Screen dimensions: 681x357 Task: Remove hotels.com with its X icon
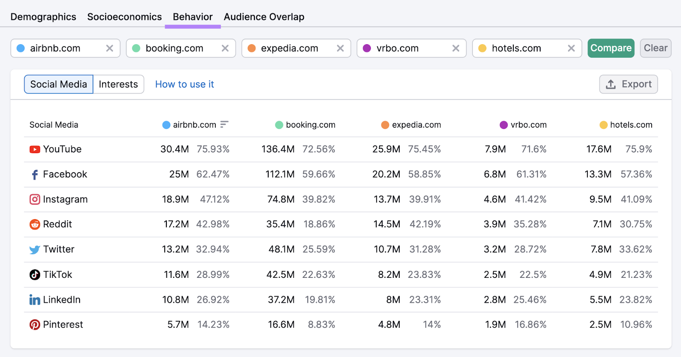pos(572,48)
